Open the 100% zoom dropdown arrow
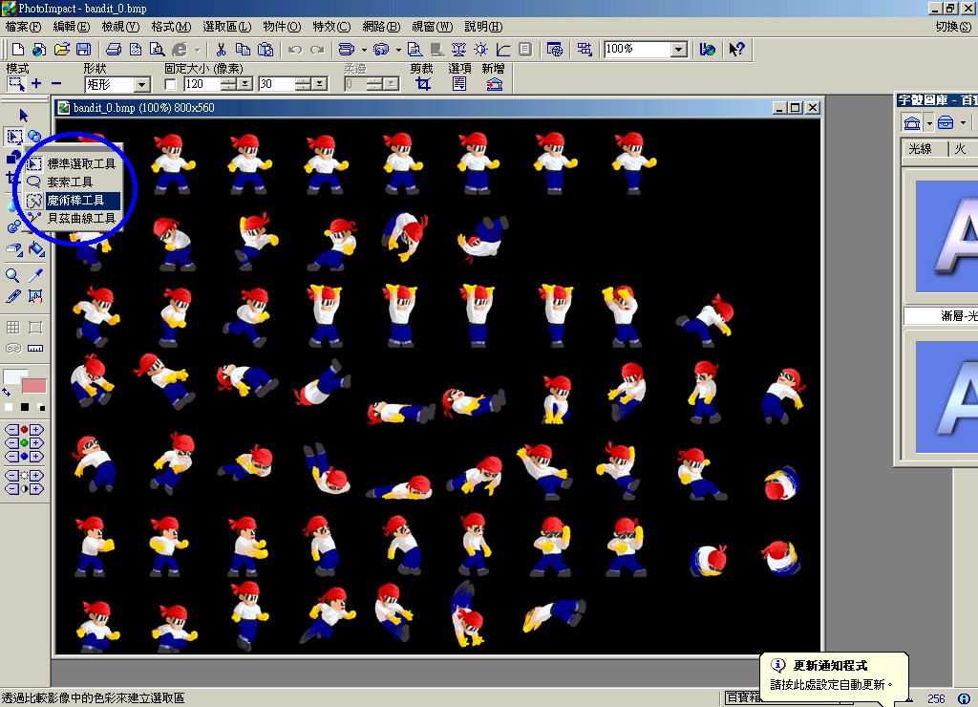978x707 pixels. (x=679, y=50)
